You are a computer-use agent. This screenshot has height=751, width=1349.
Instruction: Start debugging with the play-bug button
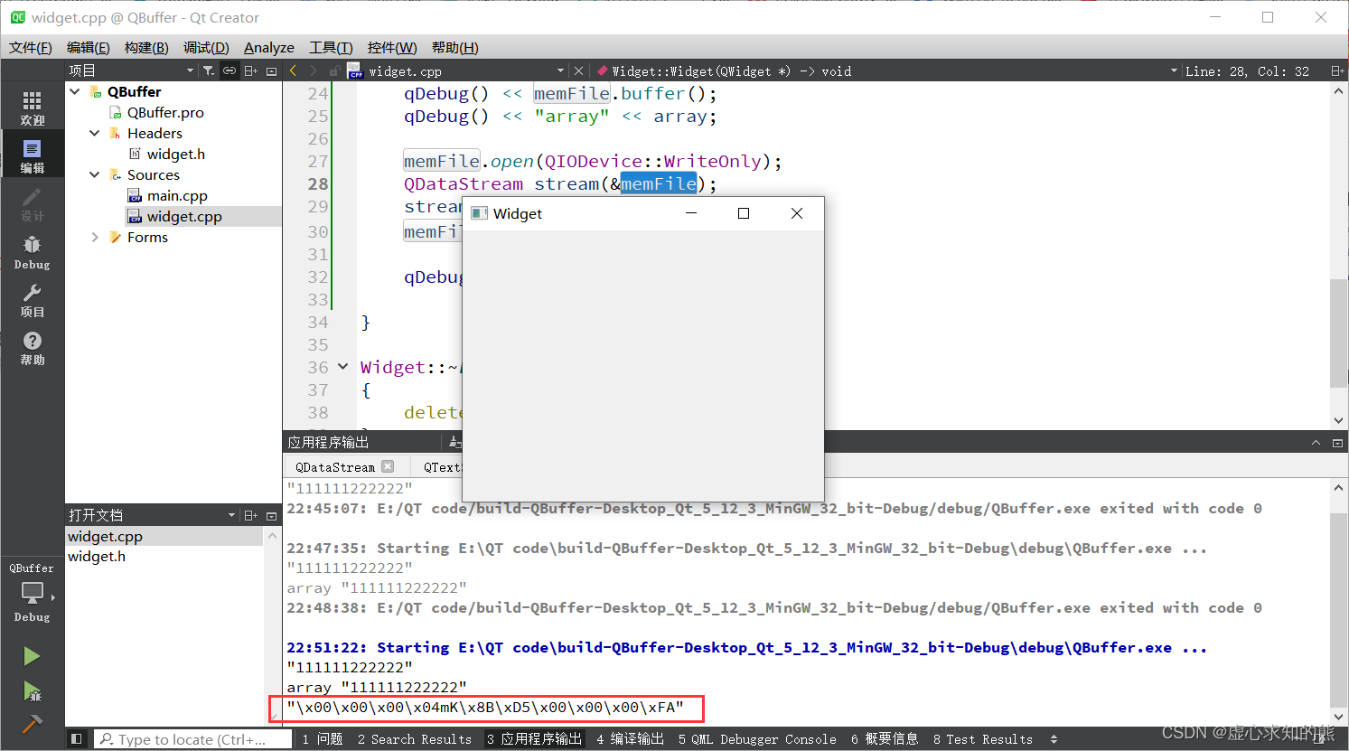pos(32,691)
